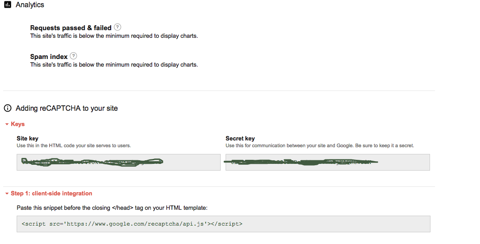This screenshot has width=480, height=244.
Task: Click inside the Site key field
Action: (118, 162)
